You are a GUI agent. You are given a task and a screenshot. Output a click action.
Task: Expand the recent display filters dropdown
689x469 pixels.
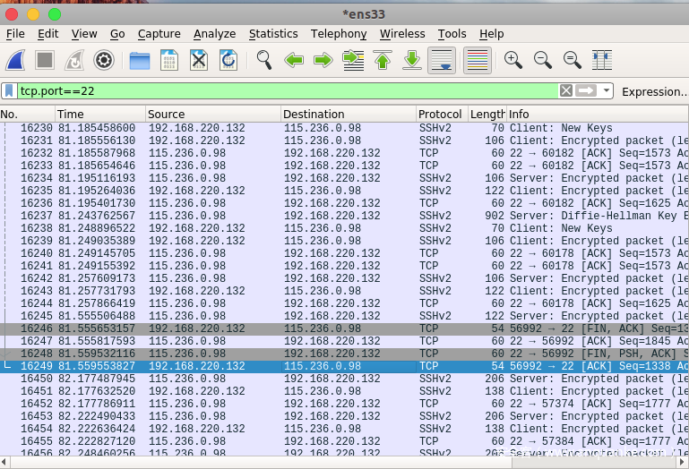607,91
